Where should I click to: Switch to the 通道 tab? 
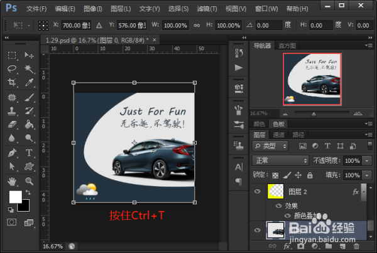pos(278,135)
